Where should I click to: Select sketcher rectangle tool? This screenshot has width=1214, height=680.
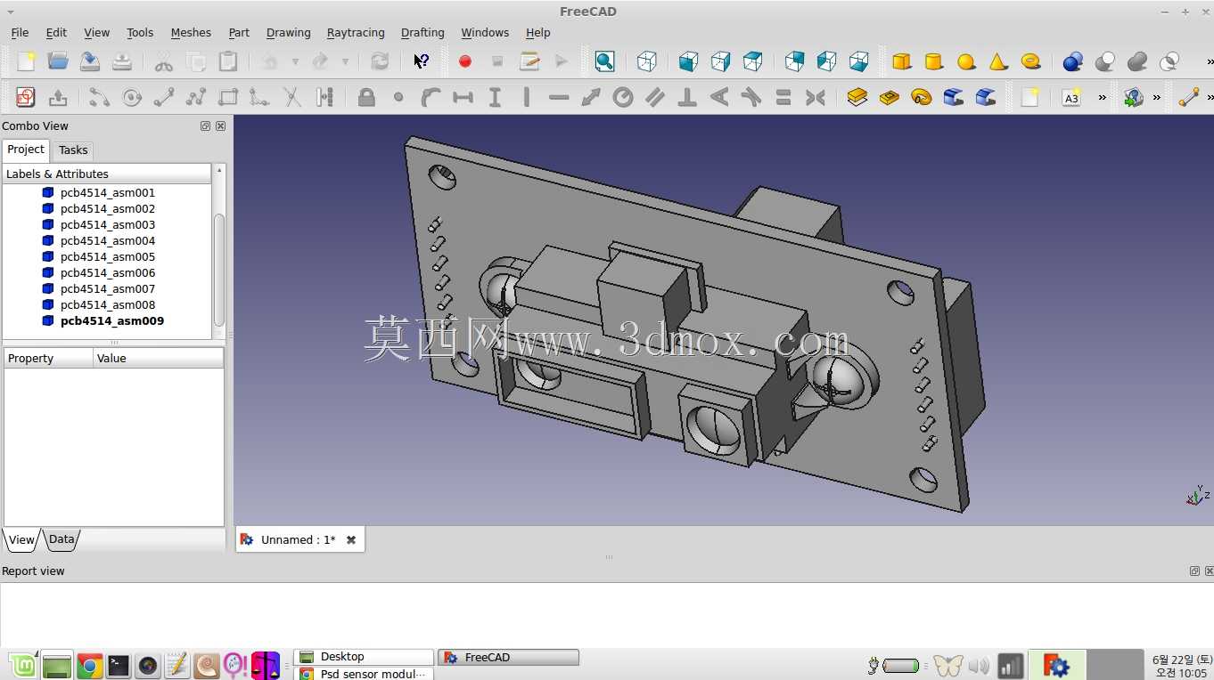click(x=228, y=97)
